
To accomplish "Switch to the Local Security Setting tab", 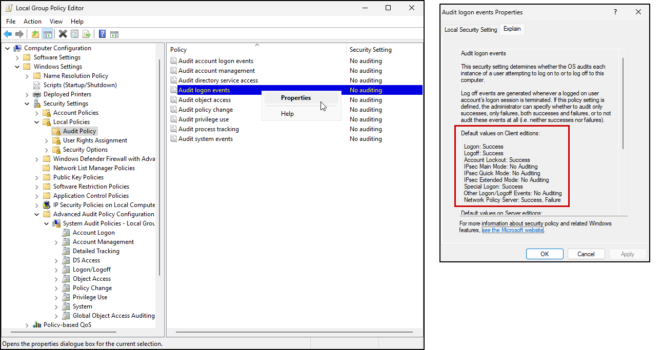I will 470,30.
